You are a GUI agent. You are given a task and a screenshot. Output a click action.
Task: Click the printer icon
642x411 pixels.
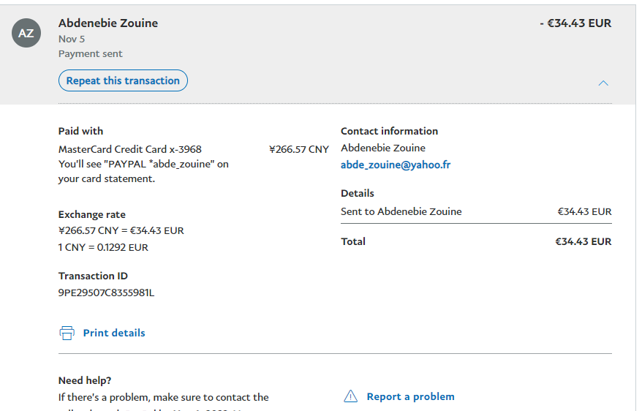[67, 333]
